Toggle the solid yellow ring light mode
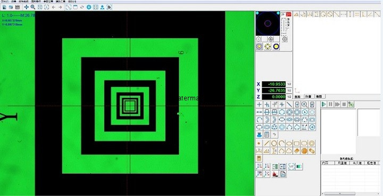 click(x=276, y=47)
